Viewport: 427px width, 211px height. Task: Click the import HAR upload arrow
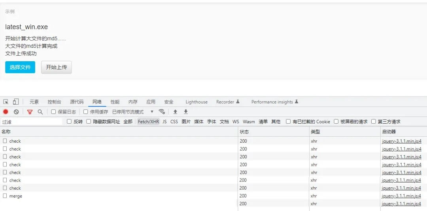pyautogui.click(x=175, y=112)
